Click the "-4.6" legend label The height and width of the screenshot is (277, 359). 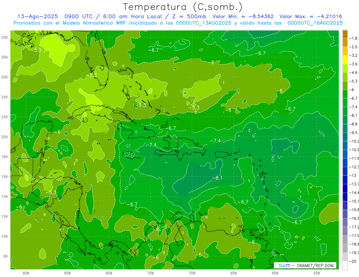pos(354,73)
